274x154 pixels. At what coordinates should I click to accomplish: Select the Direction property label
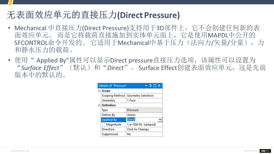tap(113, 129)
